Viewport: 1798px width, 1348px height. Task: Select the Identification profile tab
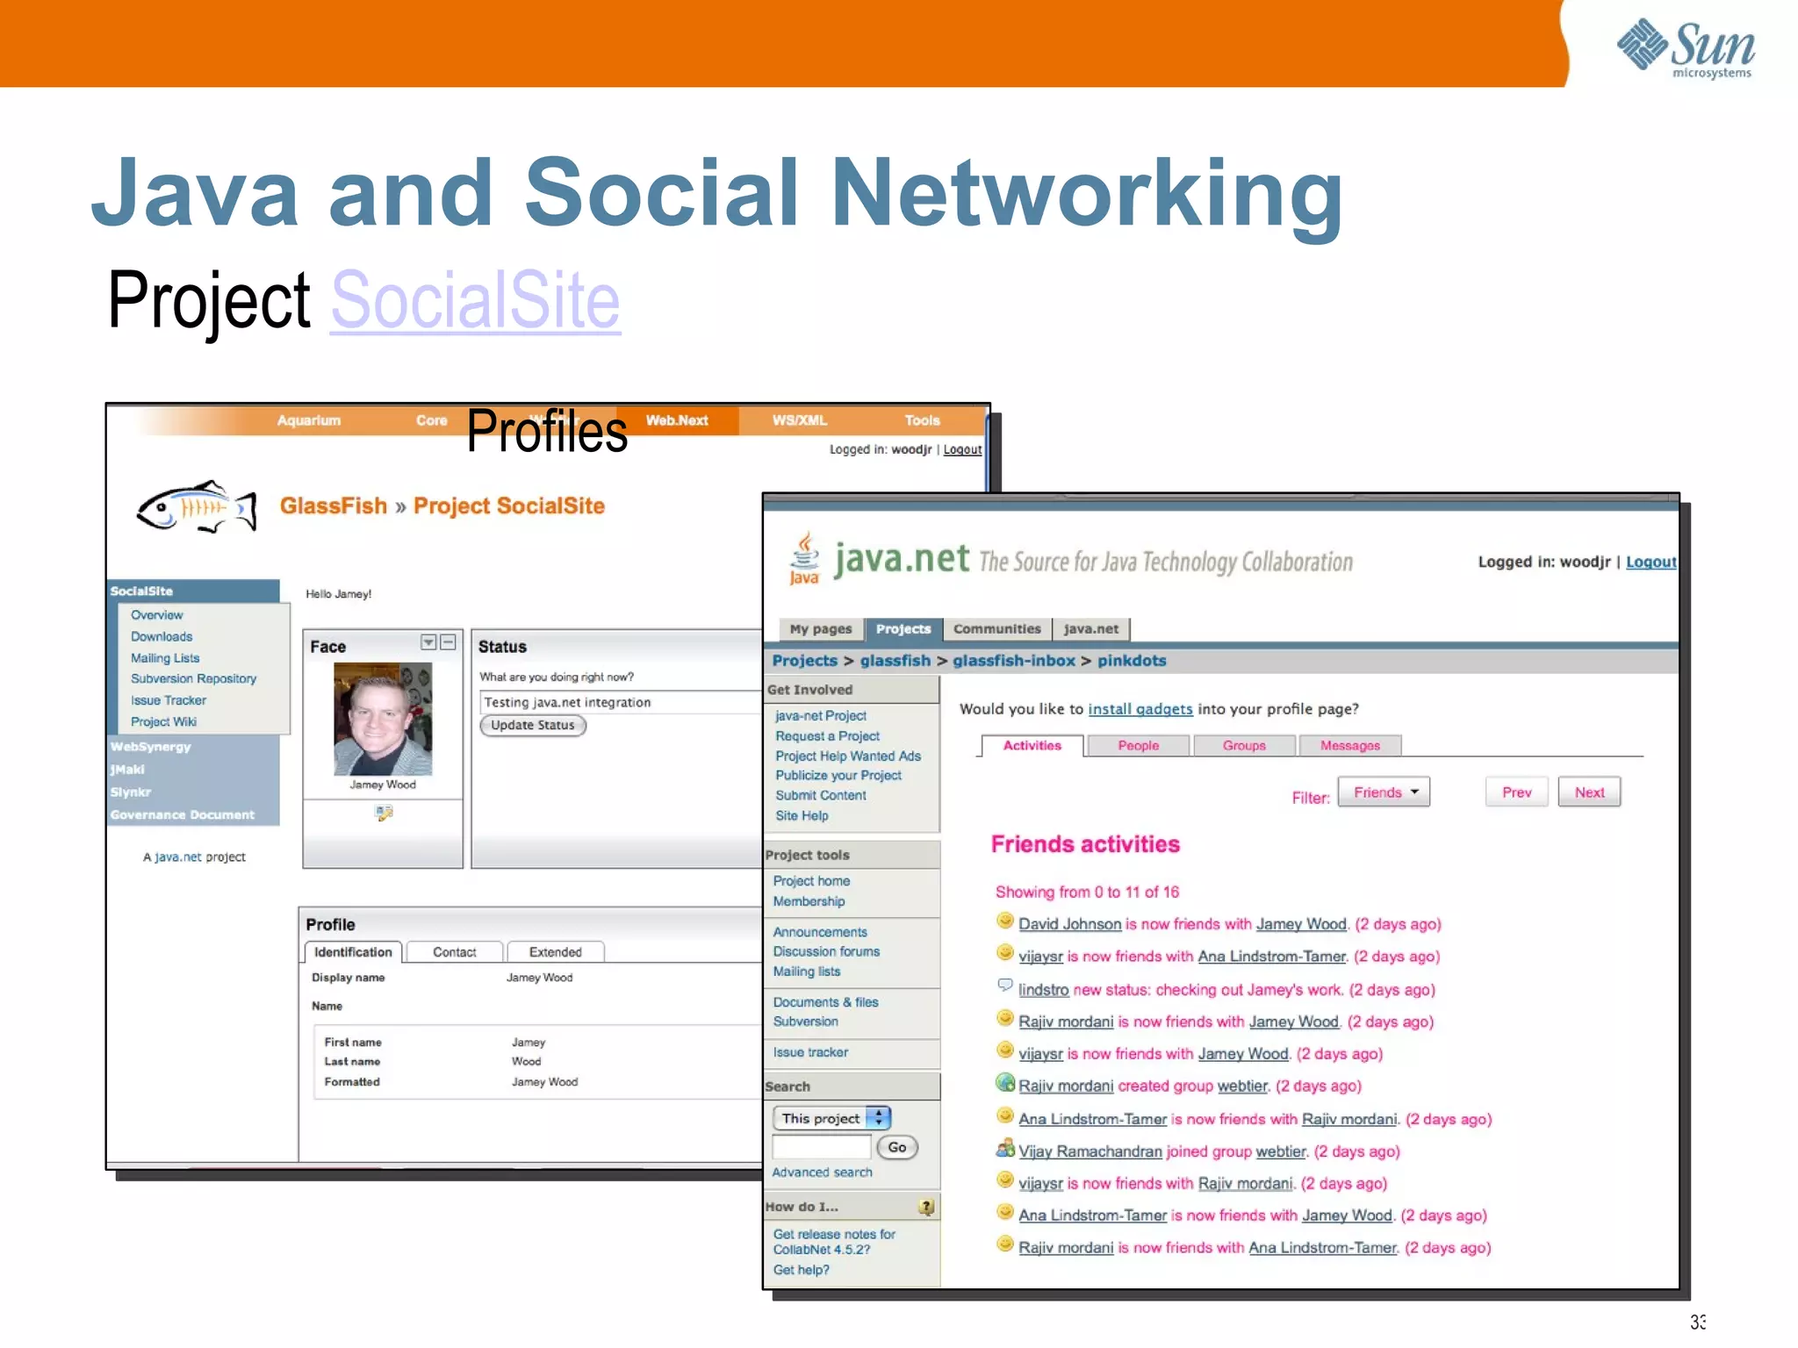tap(353, 952)
